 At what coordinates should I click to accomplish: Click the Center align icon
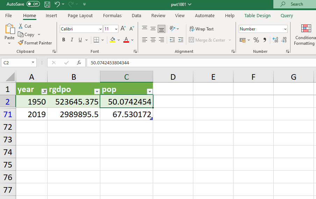[153, 40]
